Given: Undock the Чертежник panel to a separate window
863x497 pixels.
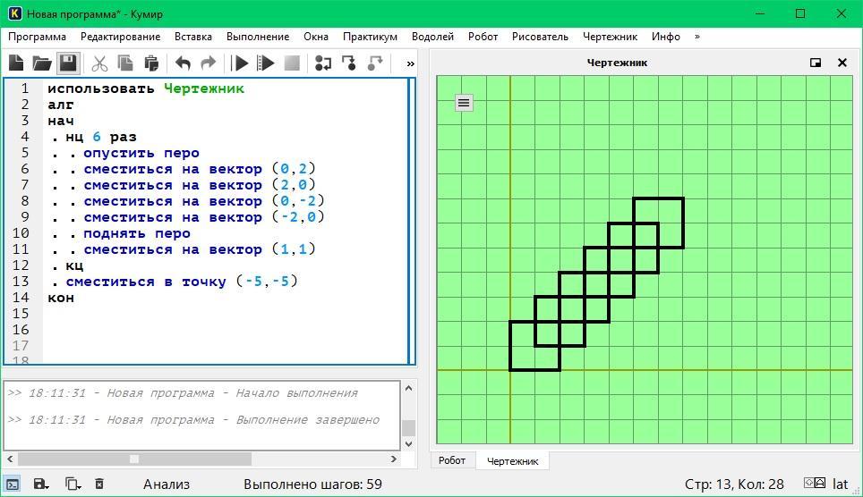Looking at the screenshot, I should [x=816, y=63].
